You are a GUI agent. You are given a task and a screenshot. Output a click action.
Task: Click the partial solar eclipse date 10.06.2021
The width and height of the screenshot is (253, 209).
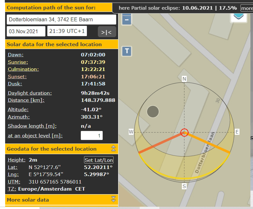click(x=197, y=8)
